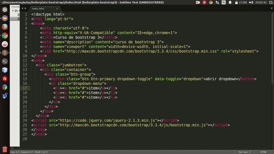Viewport: 274px width, 154px height.
Task: Open the multicolored cube app in dock
Action: coord(5,87)
